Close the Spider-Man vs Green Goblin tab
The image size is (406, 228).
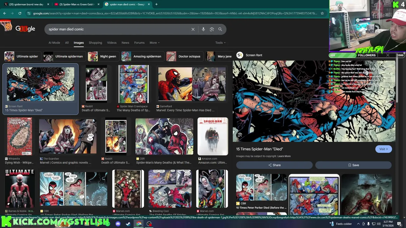99,4
